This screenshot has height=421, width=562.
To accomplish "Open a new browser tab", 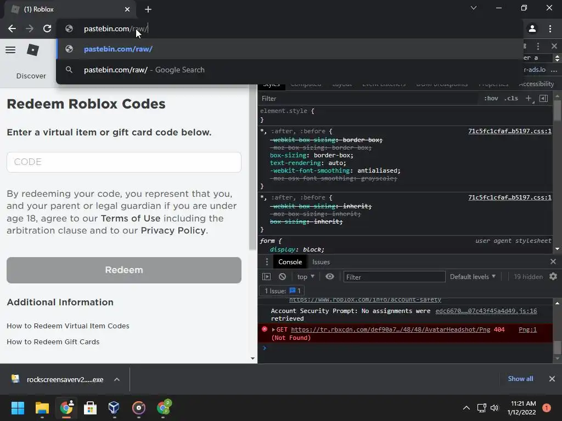I will (x=148, y=9).
